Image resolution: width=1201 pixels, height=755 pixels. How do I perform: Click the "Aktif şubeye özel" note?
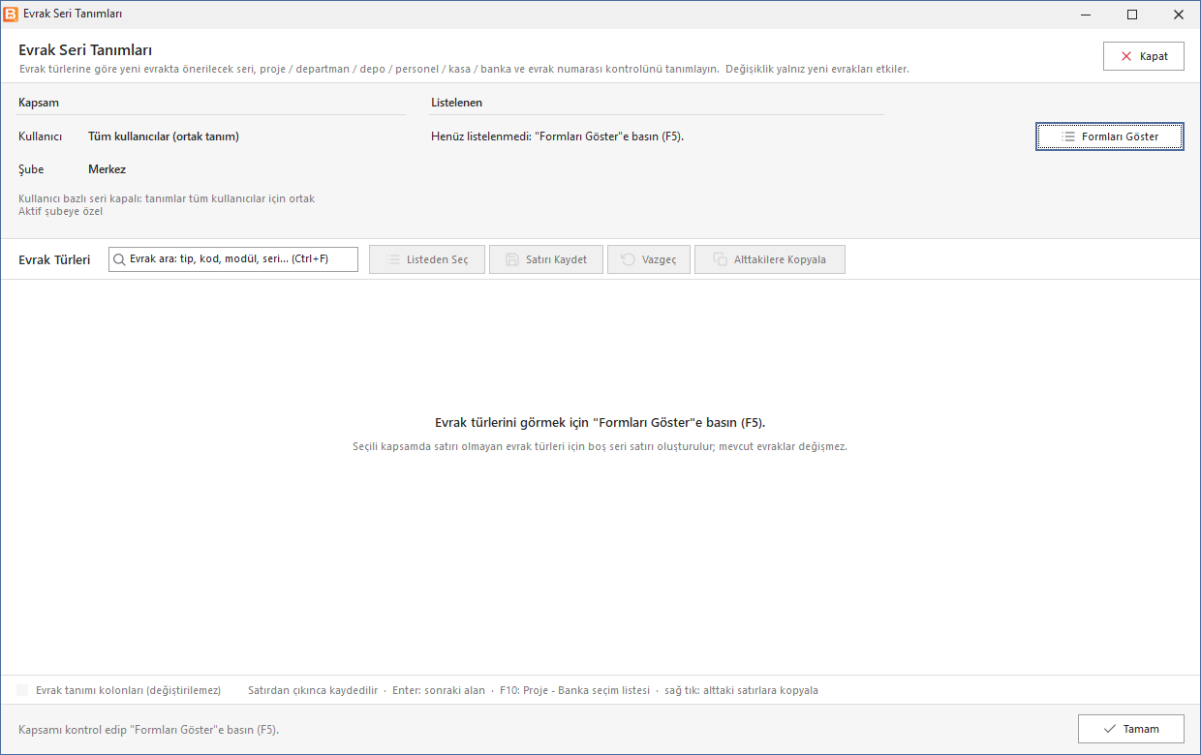(x=60, y=211)
